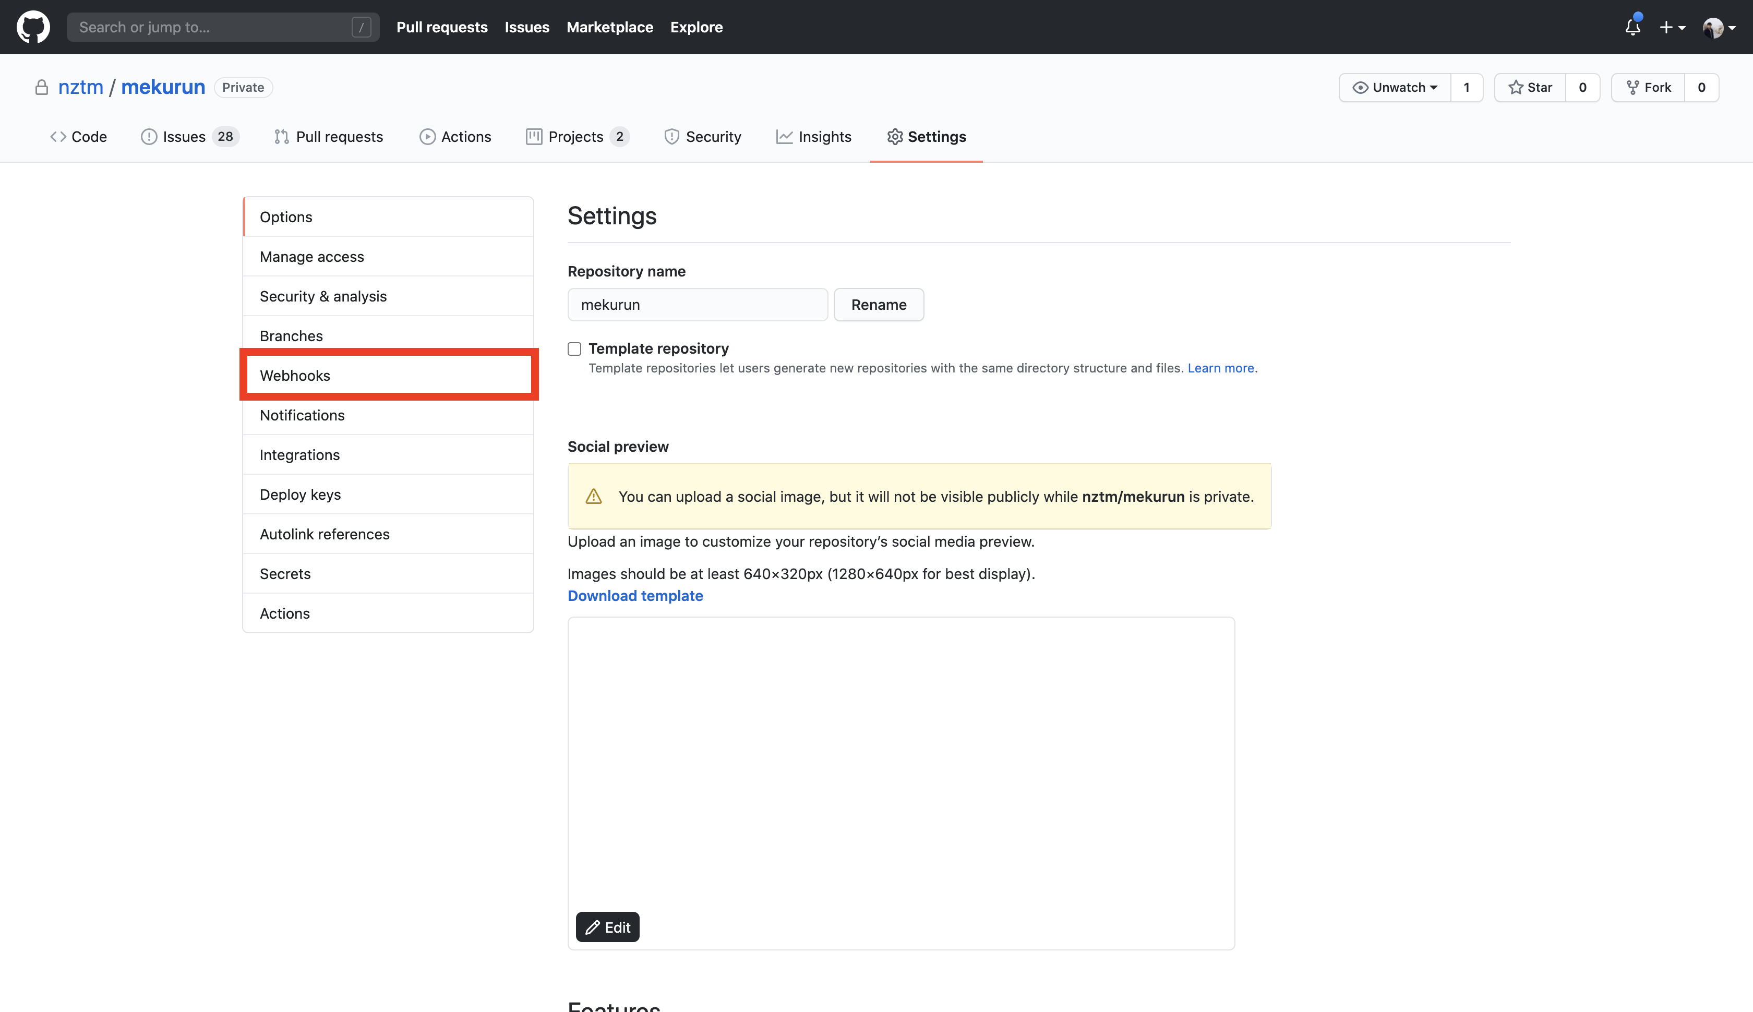Switch to the Projects tab
The image size is (1753, 1012).
(578, 137)
